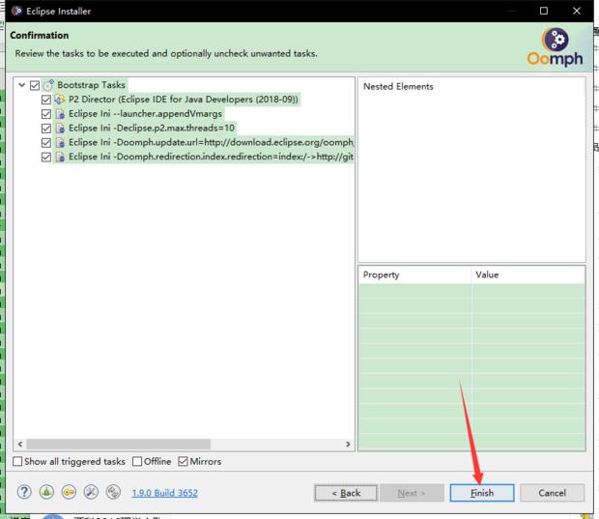This screenshot has height=519, width=599.
Task: Click the Oomph logo
Action: coord(556,46)
